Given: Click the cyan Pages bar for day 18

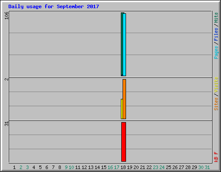Looking at the screenshot, I should click(x=124, y=45).
